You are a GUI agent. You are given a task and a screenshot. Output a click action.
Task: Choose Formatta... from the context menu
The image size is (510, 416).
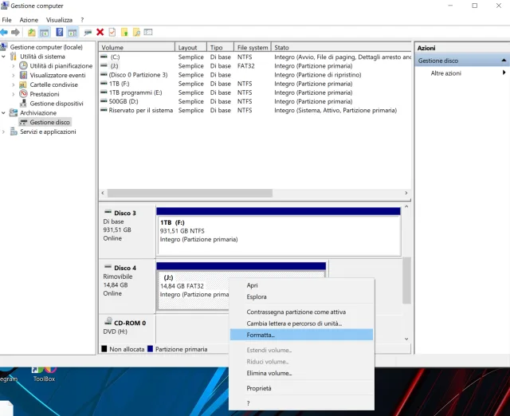click(261, 335)
